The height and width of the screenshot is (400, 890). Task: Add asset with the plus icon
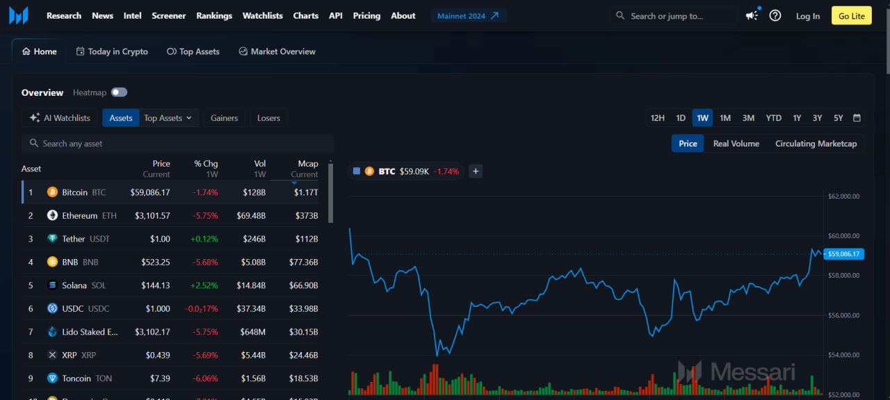pos(476,171)
